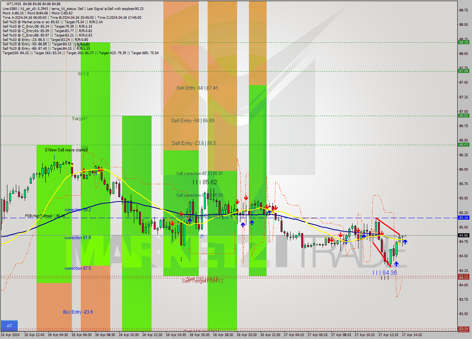Select the blue 'correction 87.5' label

(78, 268)
